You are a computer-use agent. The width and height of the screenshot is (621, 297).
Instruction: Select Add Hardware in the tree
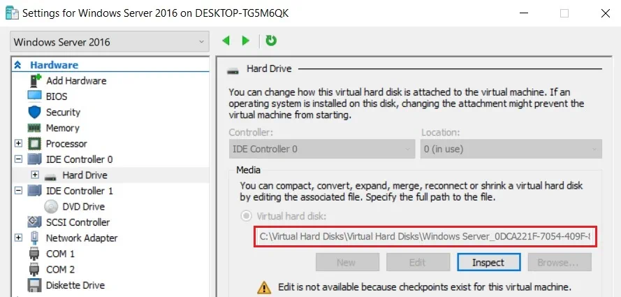pos(76,80)
